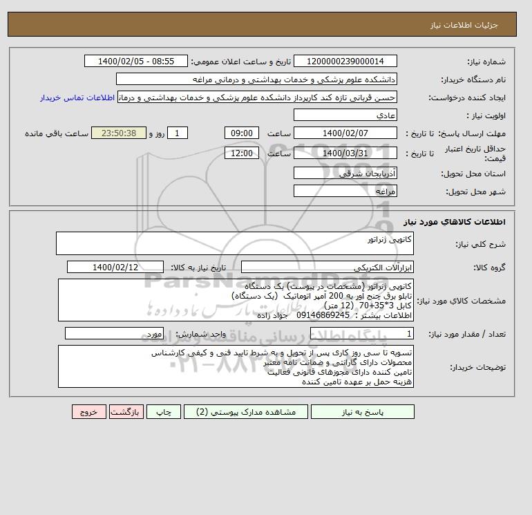This screenshot has height=515, width=532.
Task: Click response deadline time 09:00
Action: [x=242, y=133]
